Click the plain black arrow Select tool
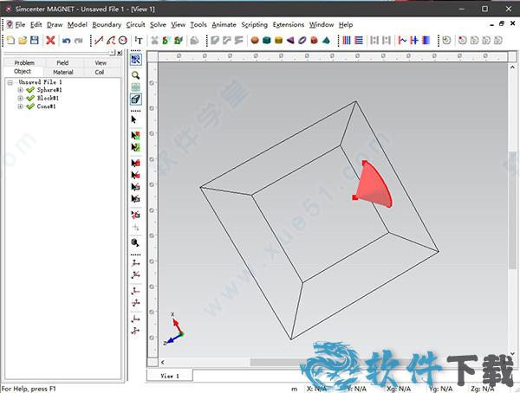 [134, 119]
